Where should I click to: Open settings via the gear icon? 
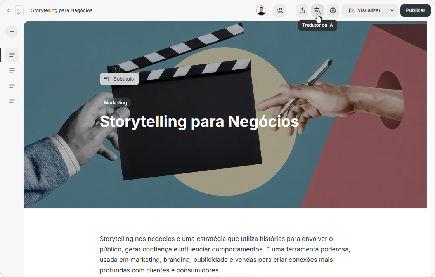pyautogui.click(x=333, y=10)
